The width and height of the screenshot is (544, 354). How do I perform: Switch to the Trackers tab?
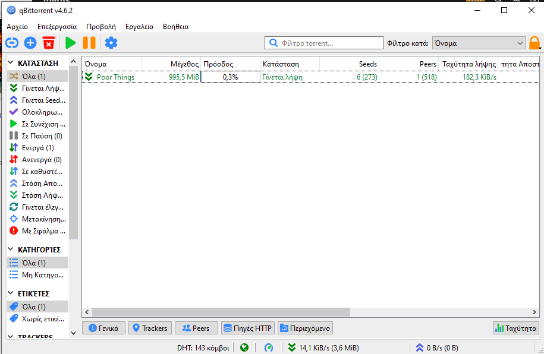coord(150,328)
